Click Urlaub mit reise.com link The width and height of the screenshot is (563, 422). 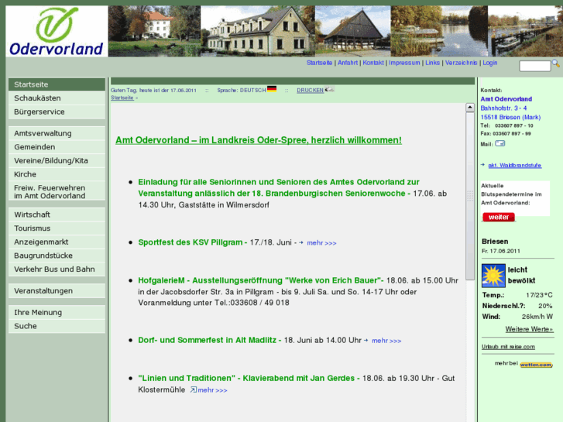tap(508, 347)
